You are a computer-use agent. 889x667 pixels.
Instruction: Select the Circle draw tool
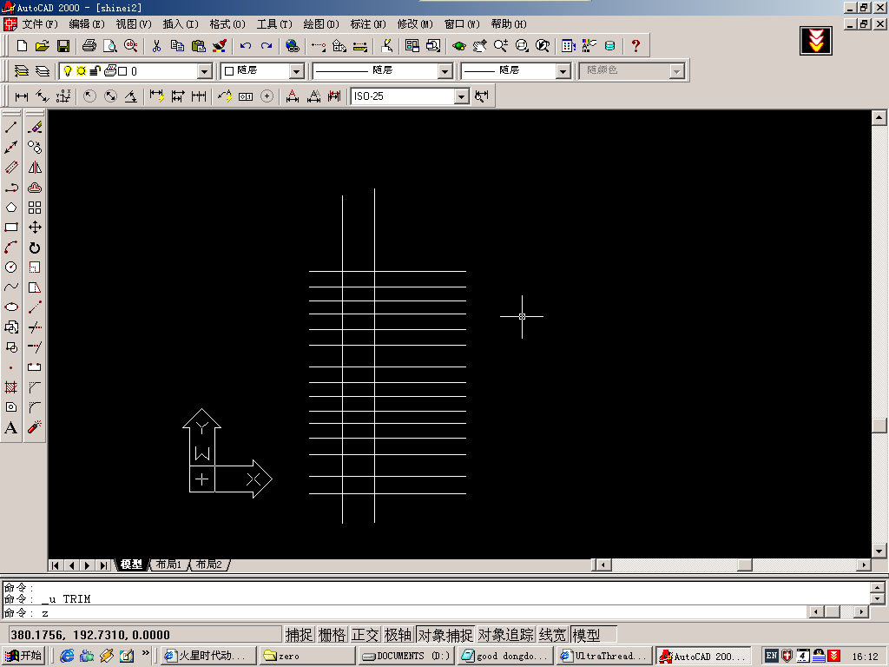point(11,267)
